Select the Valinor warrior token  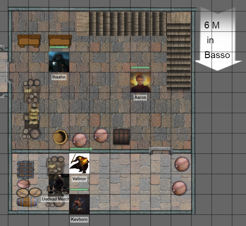point(80,163)
